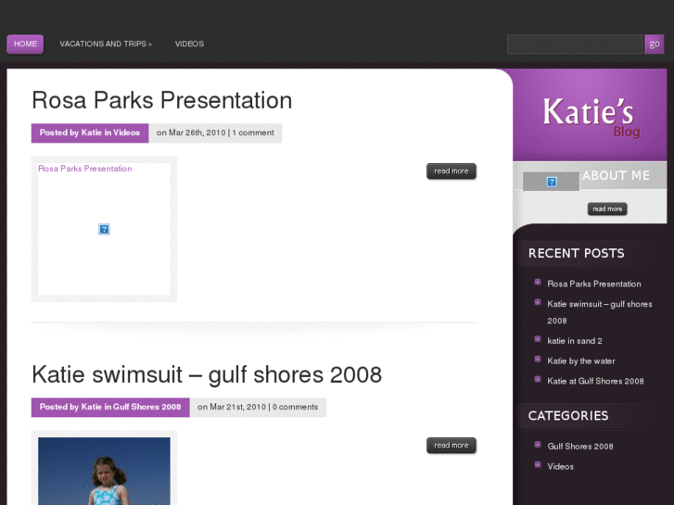Click read more under About Me

pyautogui.click(x=607, y=208)
